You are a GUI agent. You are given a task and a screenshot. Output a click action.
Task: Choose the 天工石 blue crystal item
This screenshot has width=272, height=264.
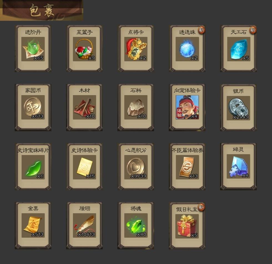(x=239, y=49)
